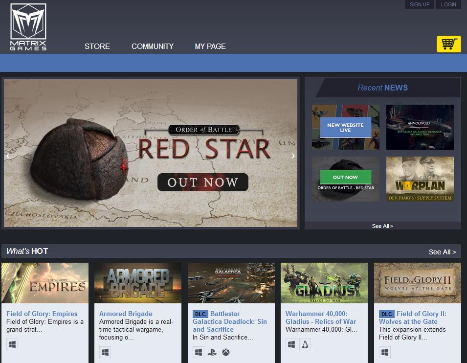Click See All under Recent News

coord(382,226)
